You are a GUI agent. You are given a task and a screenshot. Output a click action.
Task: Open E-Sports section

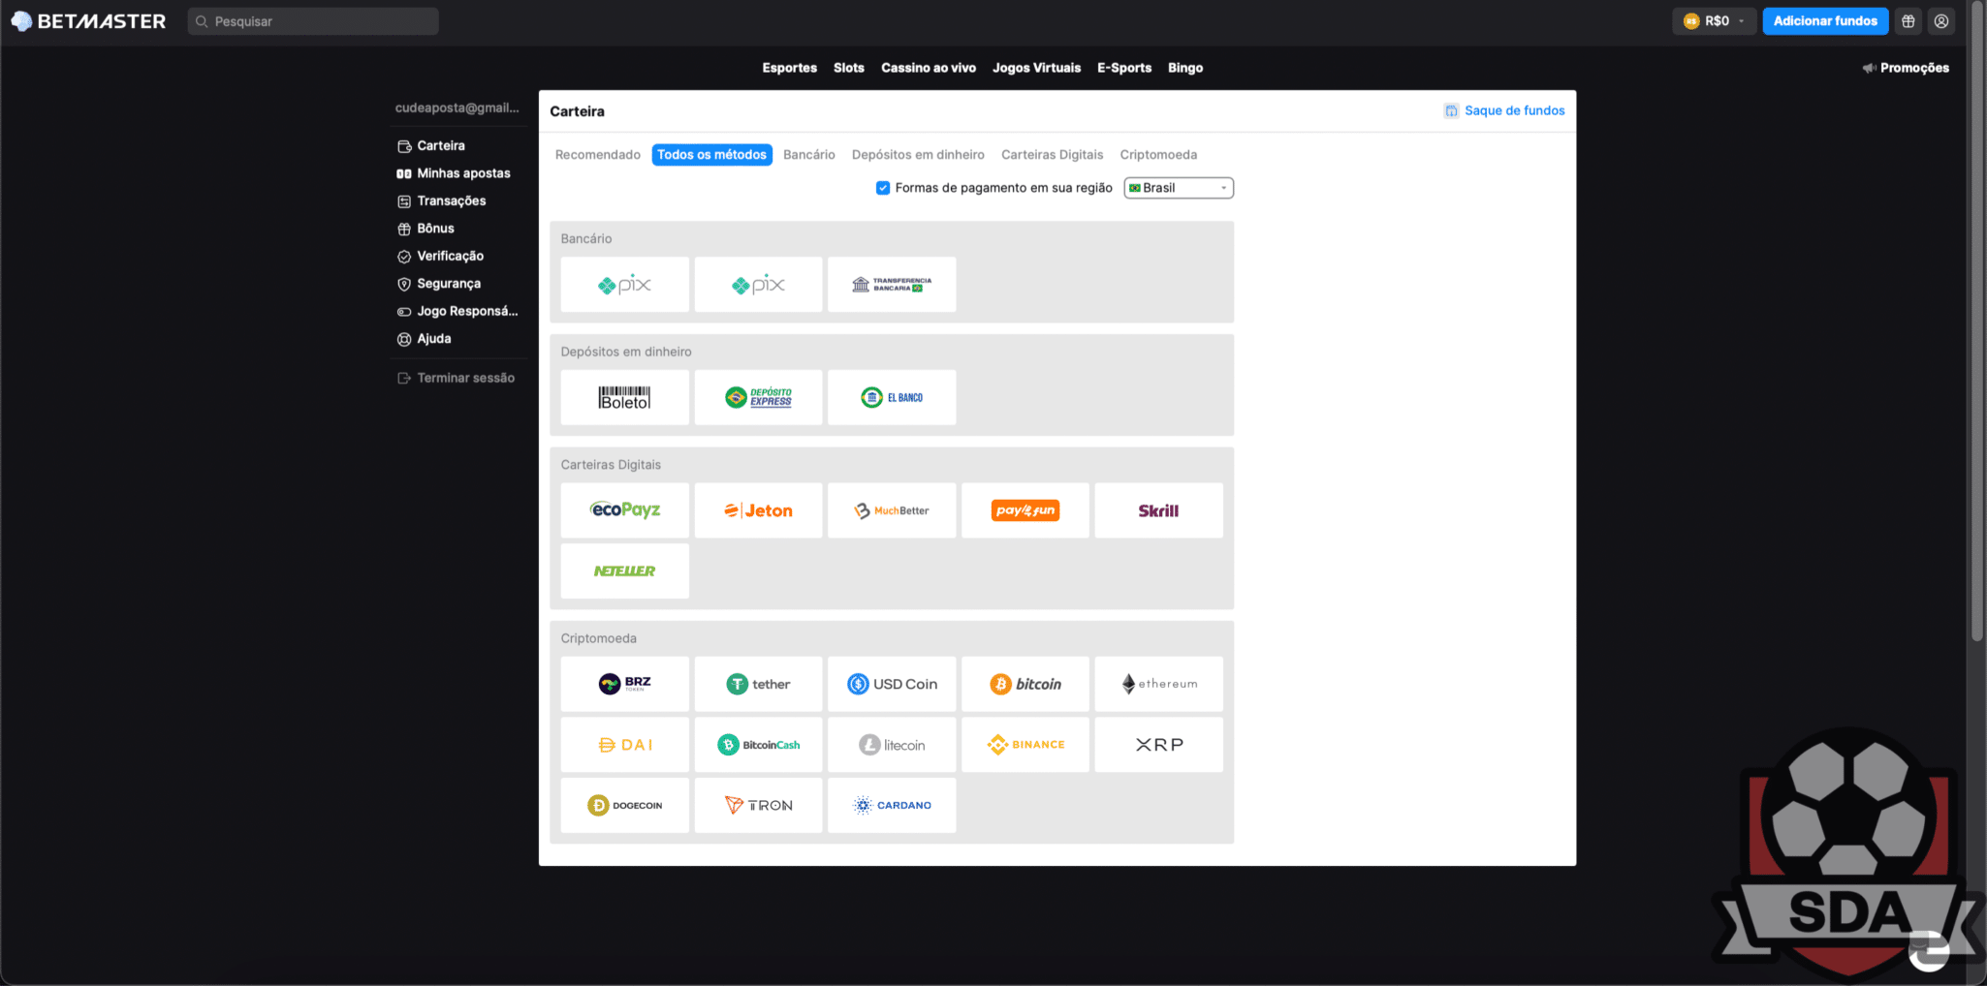coord(1124,68)
